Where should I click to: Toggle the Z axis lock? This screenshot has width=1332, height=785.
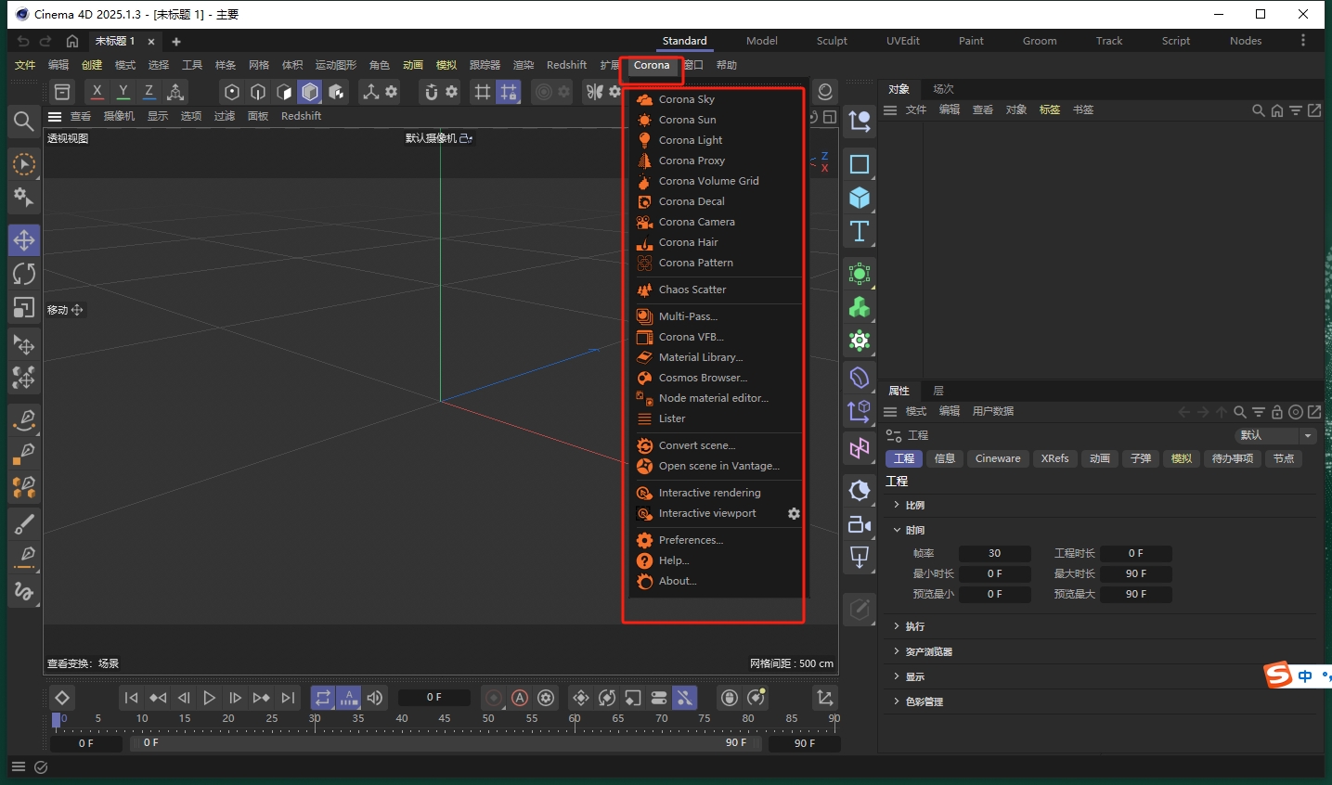[x=149, y=92]
